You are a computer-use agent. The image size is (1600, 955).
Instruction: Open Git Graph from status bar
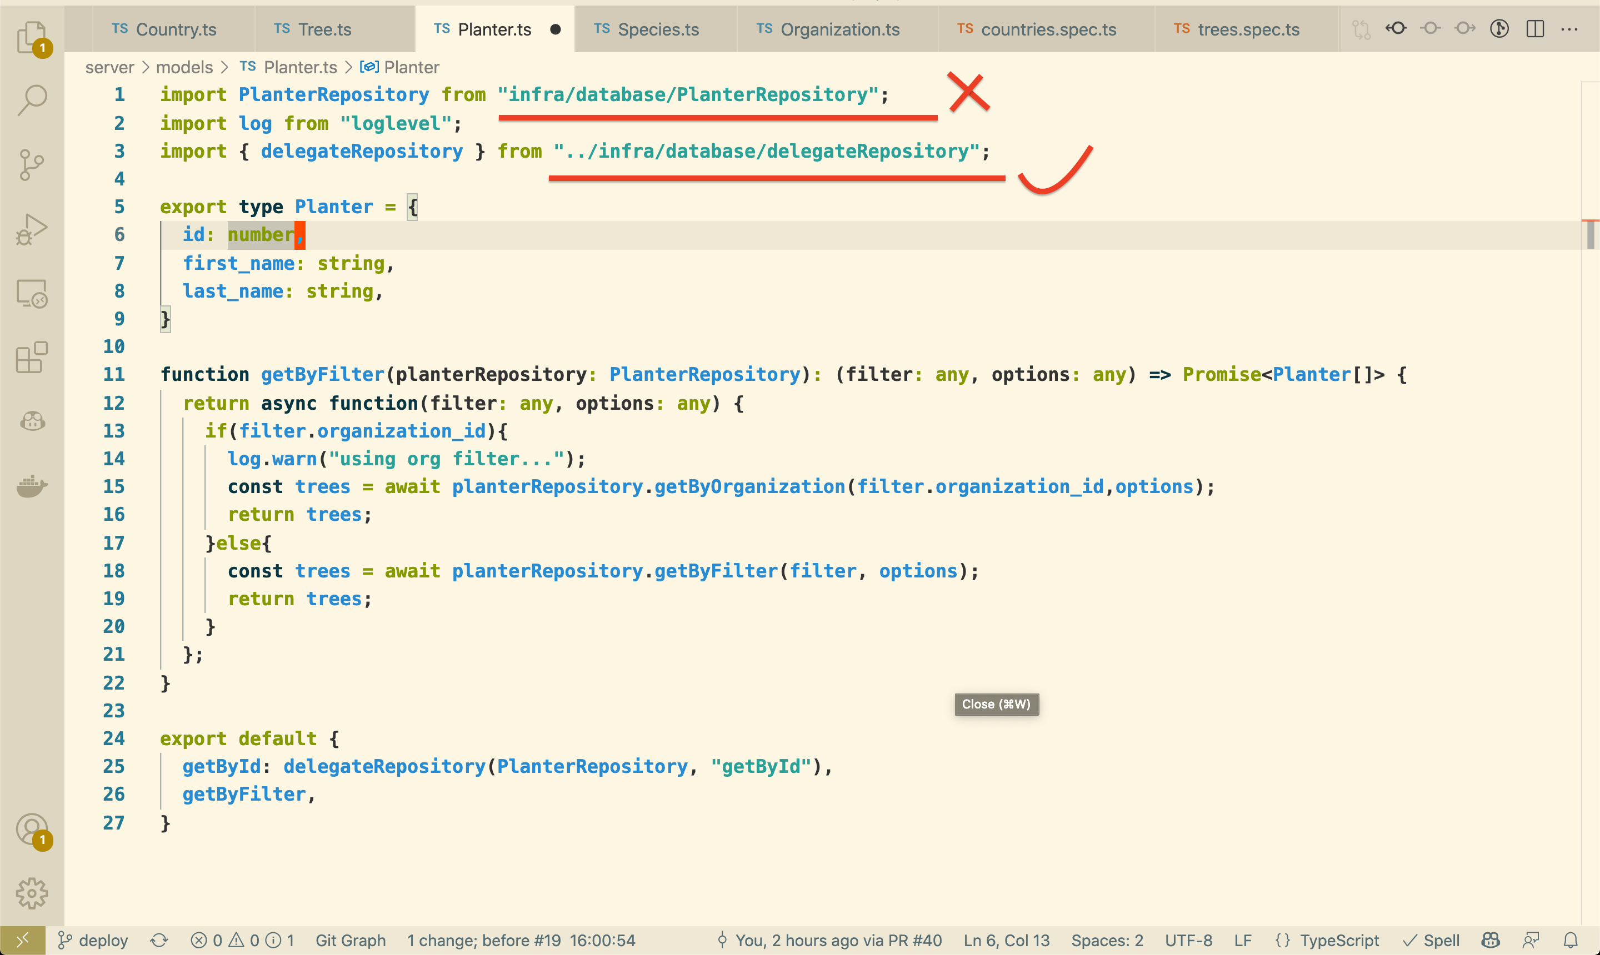tap(350, 940)
